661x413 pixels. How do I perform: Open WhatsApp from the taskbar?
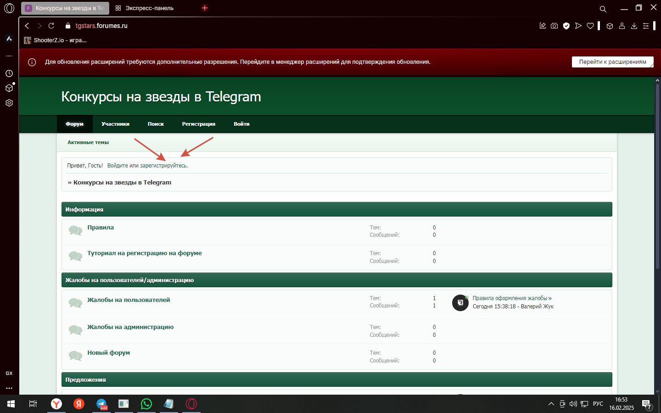[146, 404]
